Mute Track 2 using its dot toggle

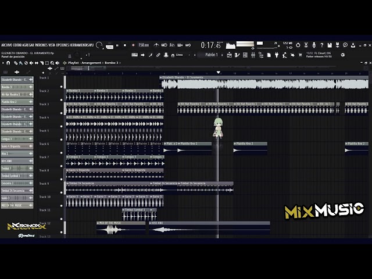(62, 100)
